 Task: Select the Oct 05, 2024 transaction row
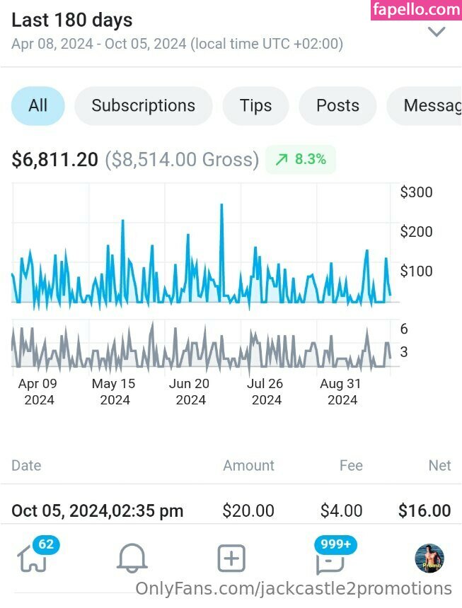(231, 510)
